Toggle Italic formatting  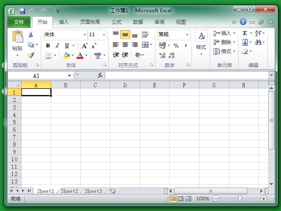point(57,46)
